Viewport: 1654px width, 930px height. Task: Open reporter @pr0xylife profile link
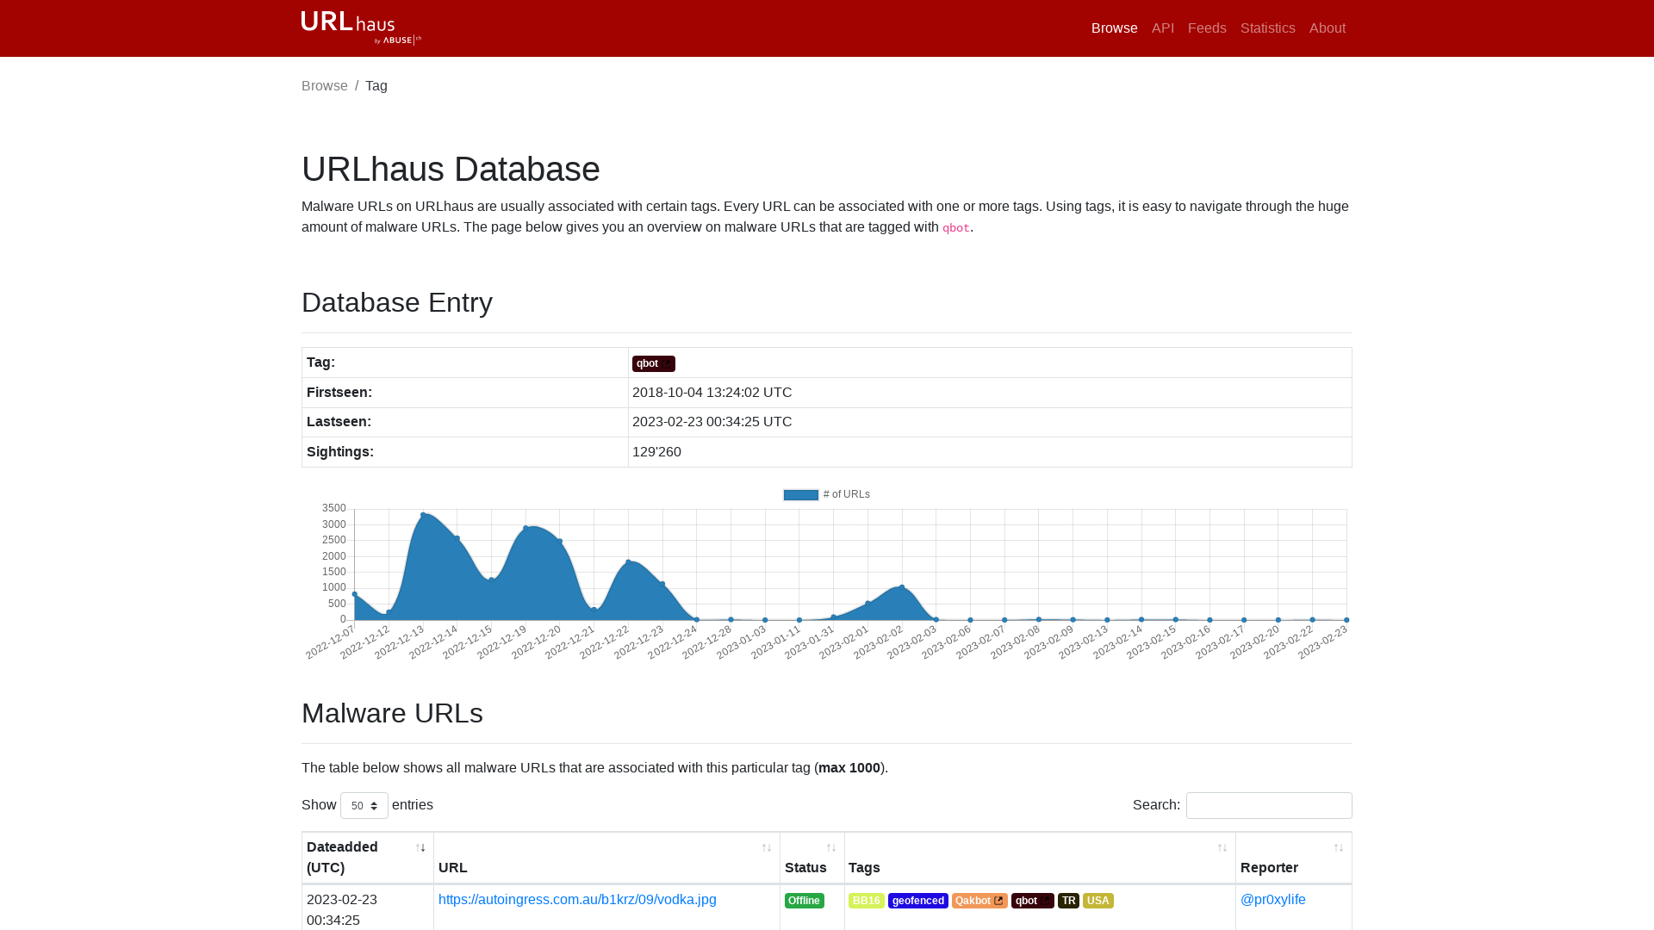click(x=1273, y=899)
